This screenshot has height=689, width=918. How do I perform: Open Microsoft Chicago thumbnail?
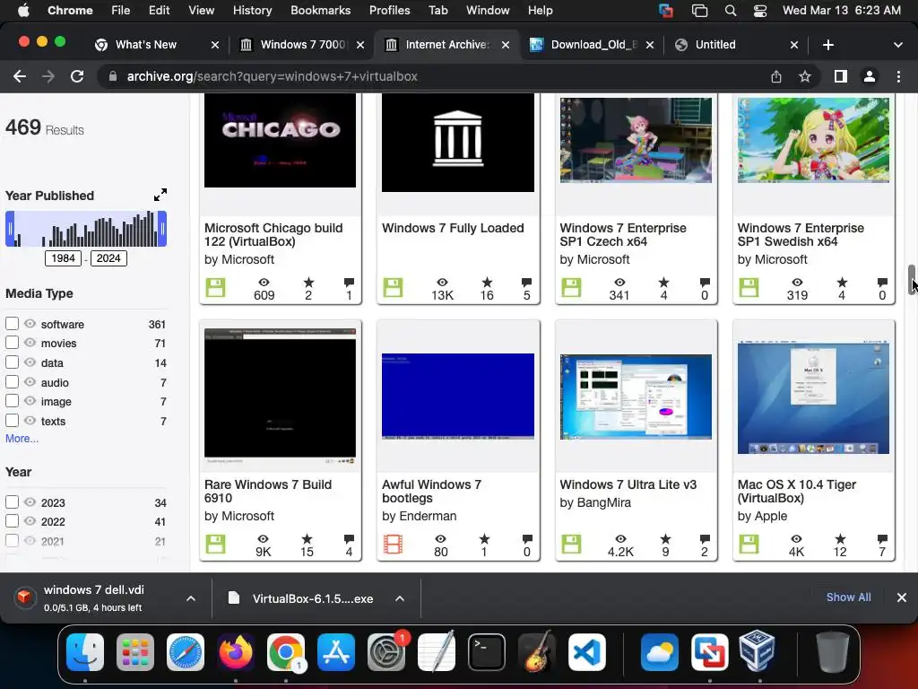click(280, 140)
